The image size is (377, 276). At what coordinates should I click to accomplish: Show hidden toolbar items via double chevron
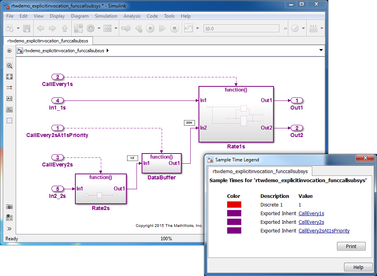tap(285, 28)
